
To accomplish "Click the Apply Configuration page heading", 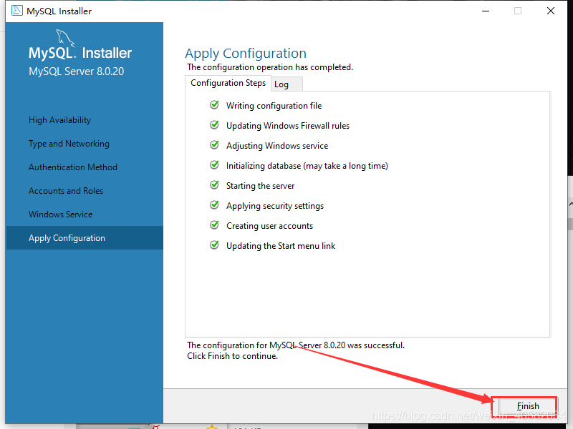I will pos(246,53).
